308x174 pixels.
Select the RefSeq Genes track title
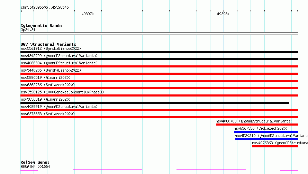(35, 162)
